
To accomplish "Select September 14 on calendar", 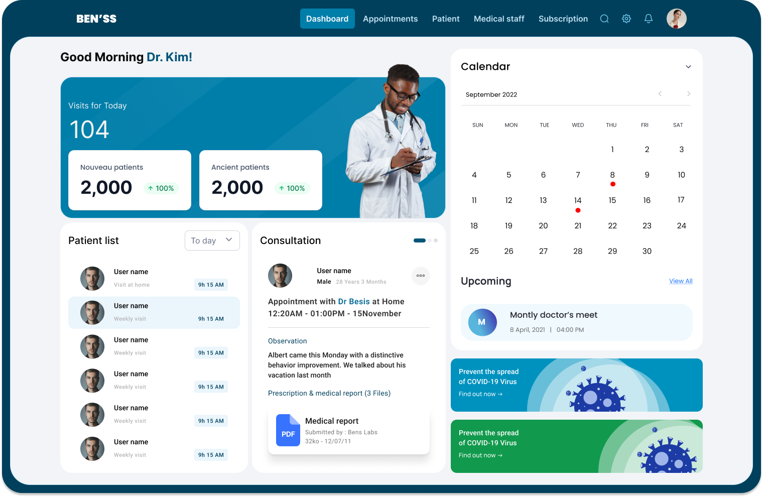I will click(x=578, y=200).
